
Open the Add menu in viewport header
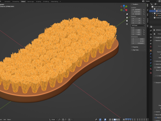pyautogui.click(x=5, y=120)
